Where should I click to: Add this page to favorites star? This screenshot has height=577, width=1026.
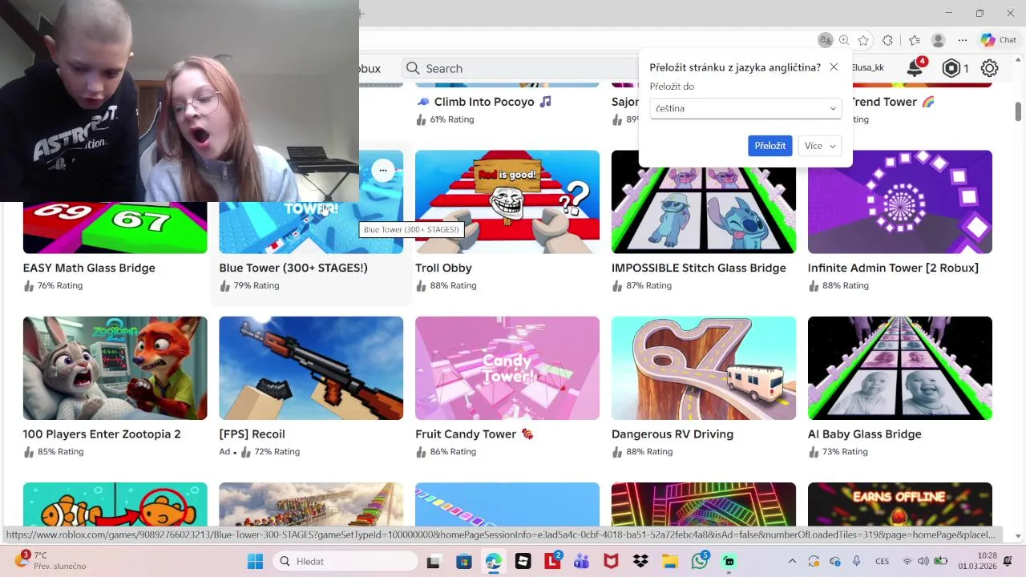click(863, 40)
